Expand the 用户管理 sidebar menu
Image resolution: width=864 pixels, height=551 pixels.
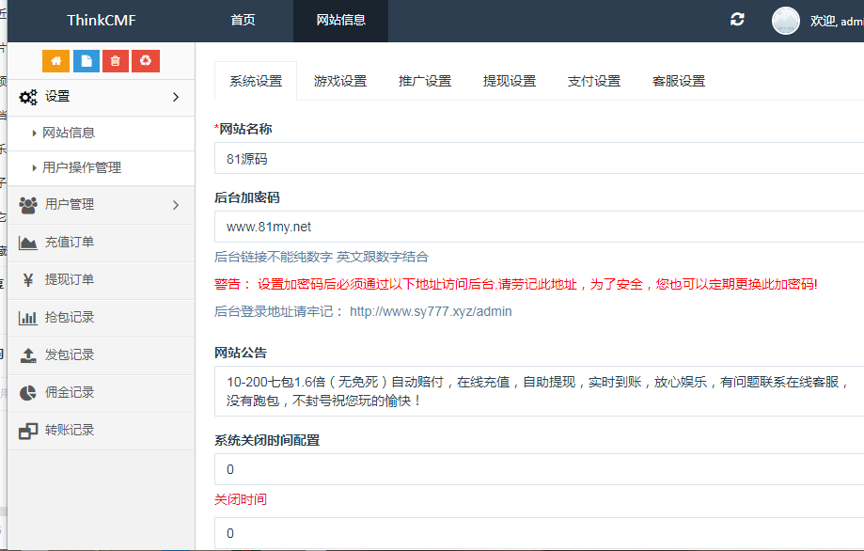100,205
